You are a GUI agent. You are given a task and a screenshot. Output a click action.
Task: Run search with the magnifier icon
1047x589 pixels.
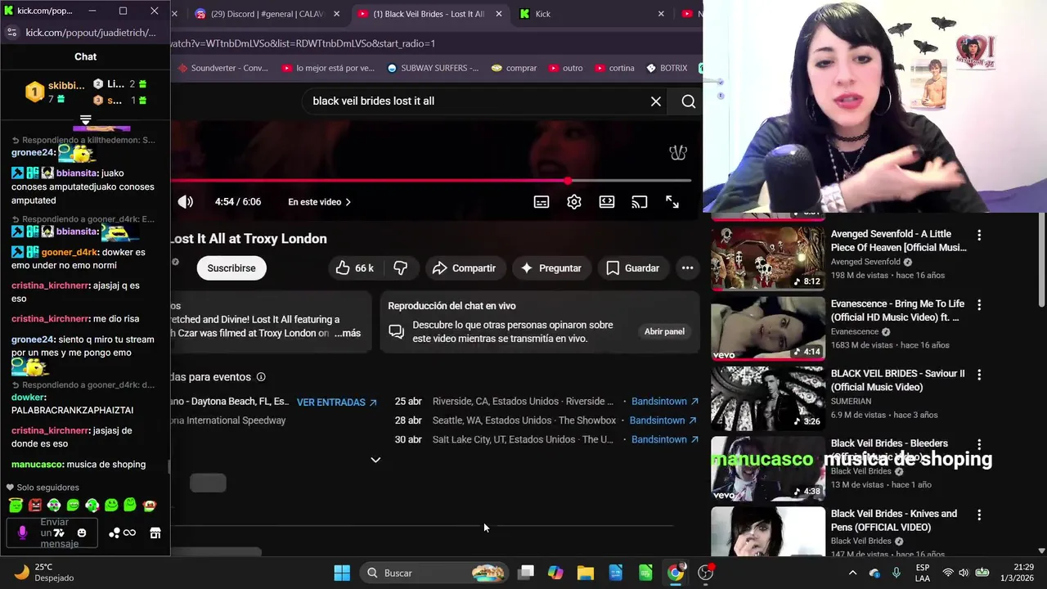click(689, 101)
